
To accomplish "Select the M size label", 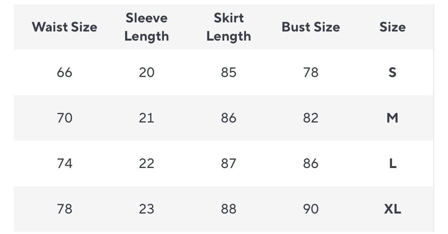I will pyautogui.click(x=393, y=118).
